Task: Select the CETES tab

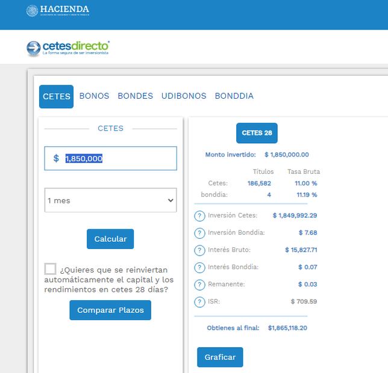Action: point(57,96)
